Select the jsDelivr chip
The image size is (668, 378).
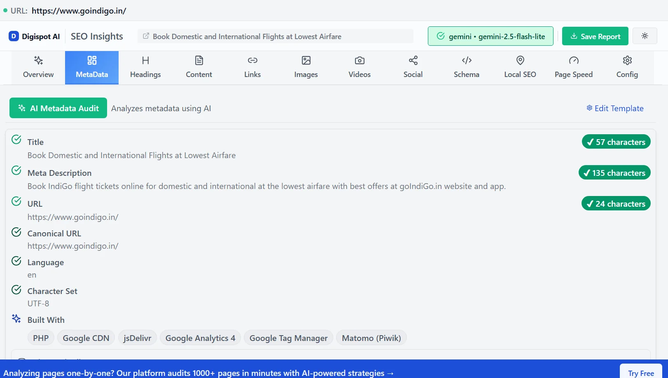138,338
